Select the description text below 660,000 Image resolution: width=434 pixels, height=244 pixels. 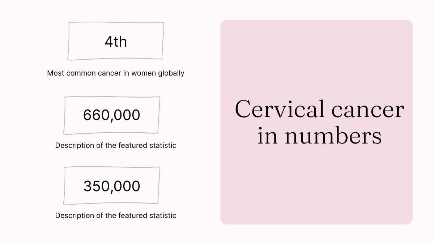(x=116, y=145)
